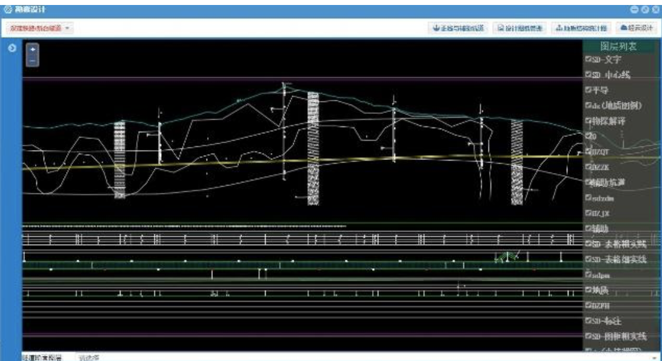Screen dimensions: 662x361
Task: Click the second toolbar button with drawing icon
Action: pyautogui.click(x=520, y=28)
